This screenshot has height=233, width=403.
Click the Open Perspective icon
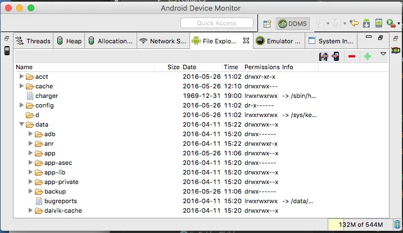(268, 24)
